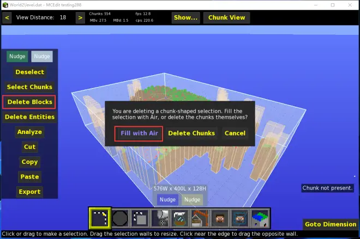360x239 pixels.
Task: Copy the selected region
Action: coord(29,162)
